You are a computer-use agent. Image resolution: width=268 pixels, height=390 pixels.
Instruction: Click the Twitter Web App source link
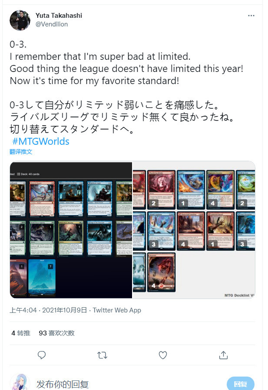coord(117,310)
